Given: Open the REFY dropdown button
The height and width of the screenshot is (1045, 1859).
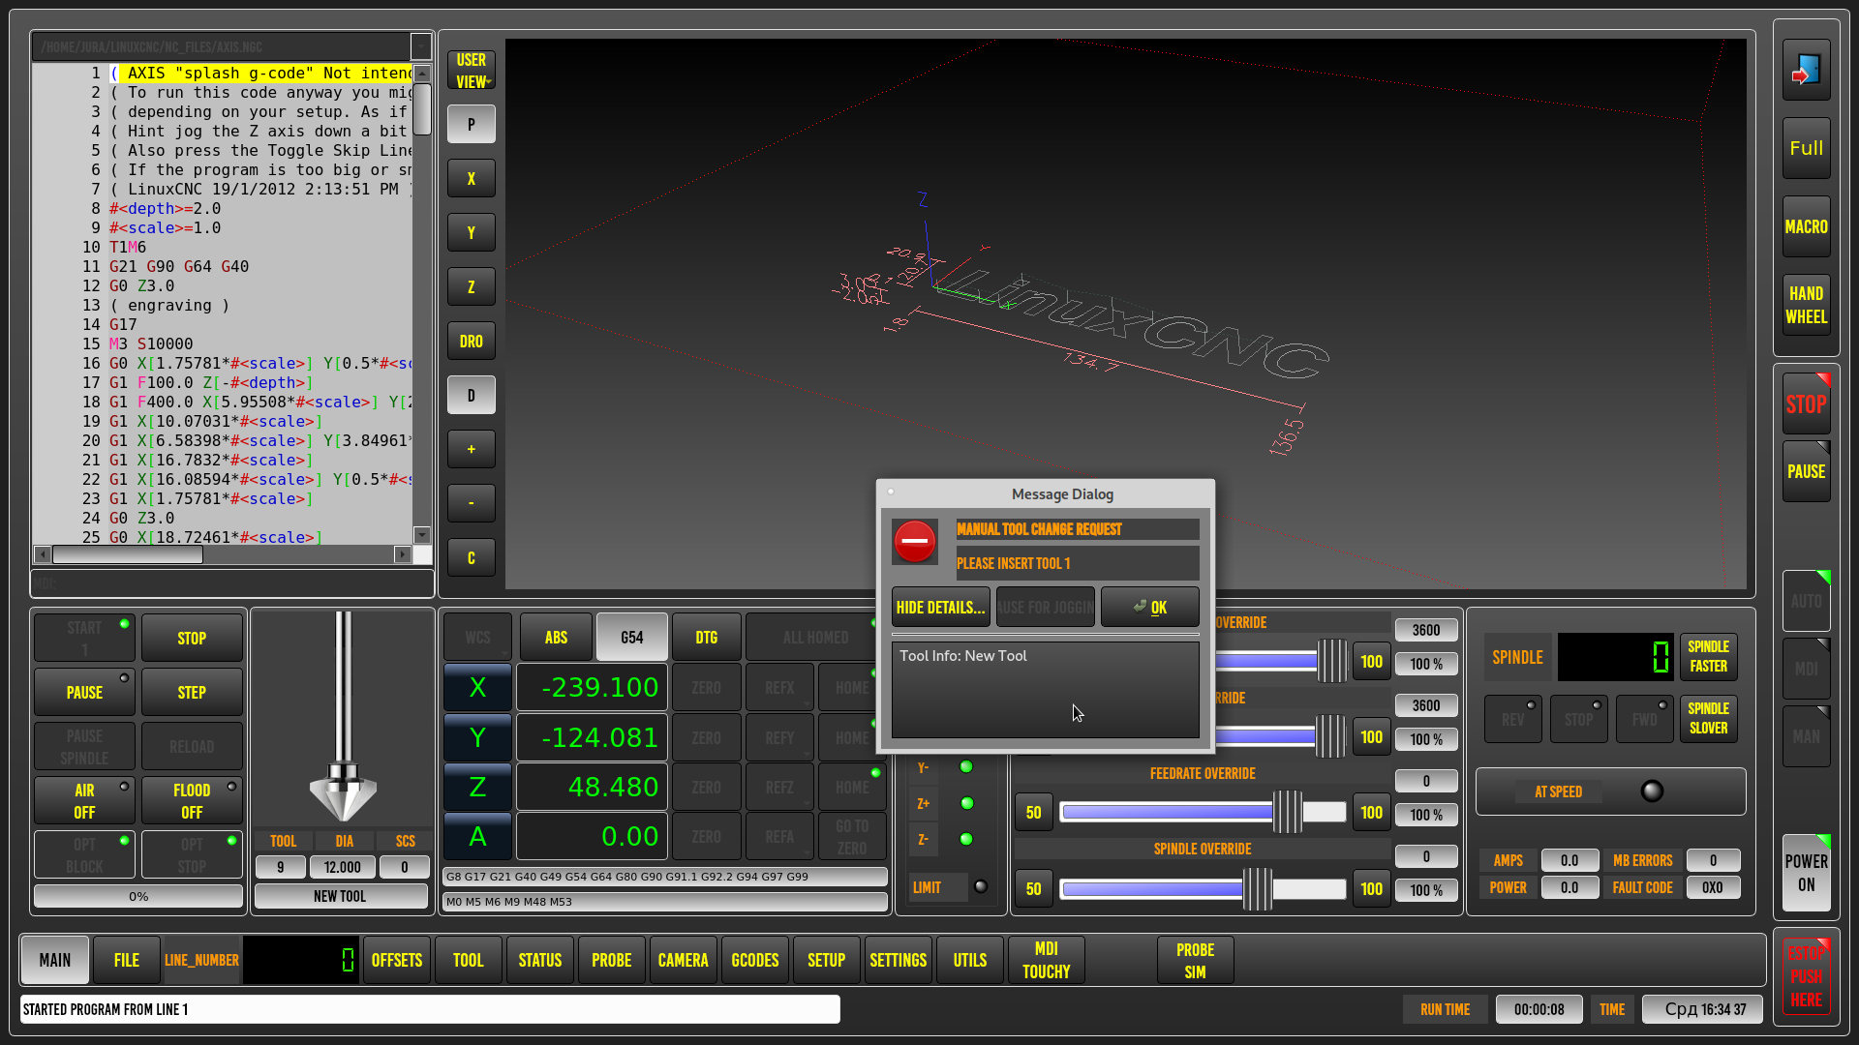Looking at the screenshot, I should pos(779,738).
